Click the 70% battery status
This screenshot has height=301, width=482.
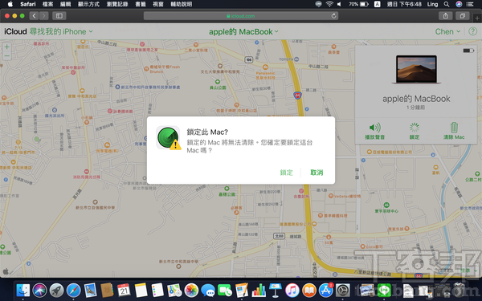coord(358,4)
